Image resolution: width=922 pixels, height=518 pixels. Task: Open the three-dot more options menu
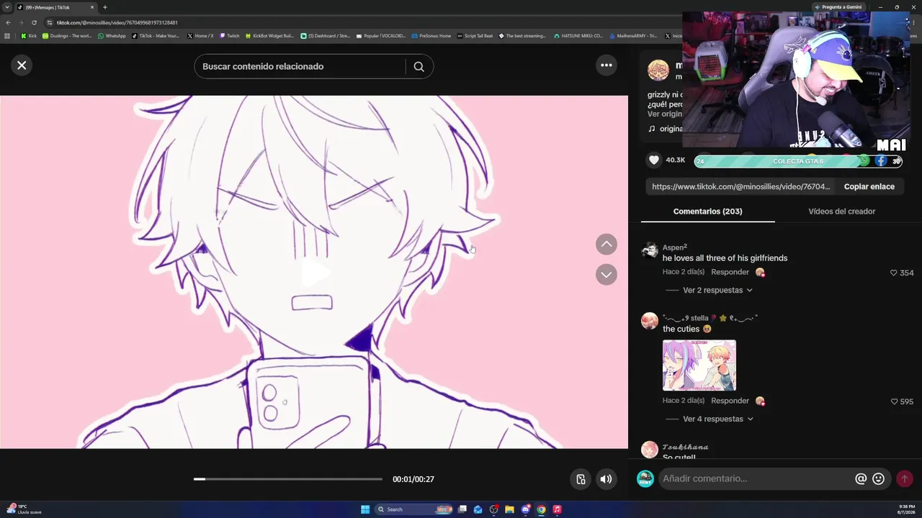pos(607,65)
